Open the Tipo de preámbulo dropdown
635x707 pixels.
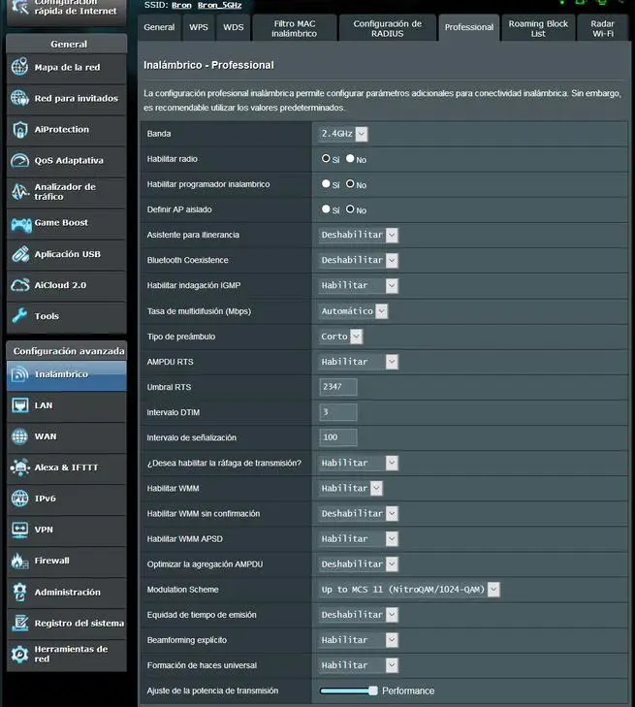(x=340, y=337)
